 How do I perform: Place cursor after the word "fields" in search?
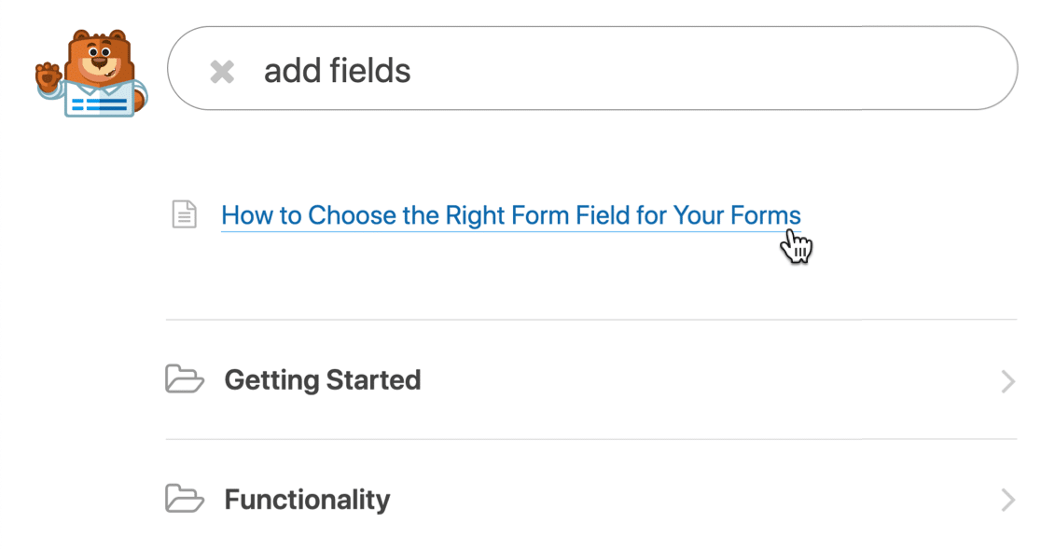tap(412, 71)
